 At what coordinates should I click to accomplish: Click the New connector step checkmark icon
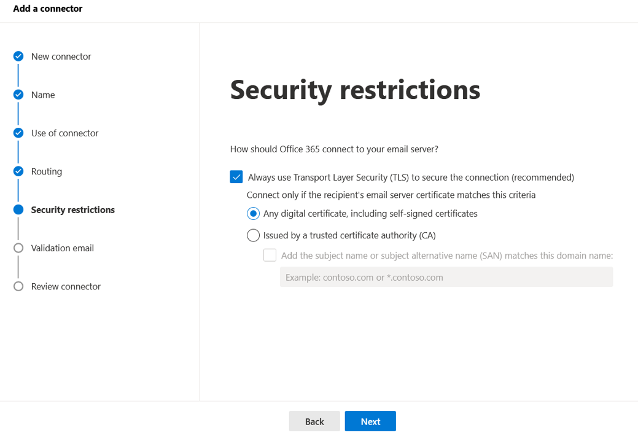(18, 57)
